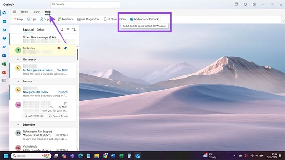
Task: Open the Home ribbon tab
Action: (x=25, y=12)
